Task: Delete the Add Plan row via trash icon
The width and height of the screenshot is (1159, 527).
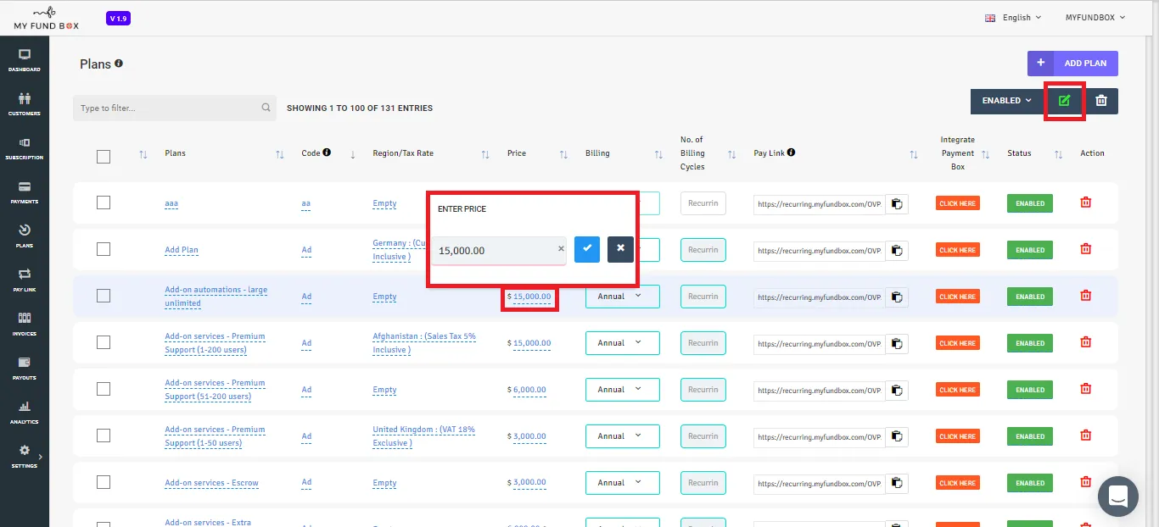Action: (x=1085, y=249)
